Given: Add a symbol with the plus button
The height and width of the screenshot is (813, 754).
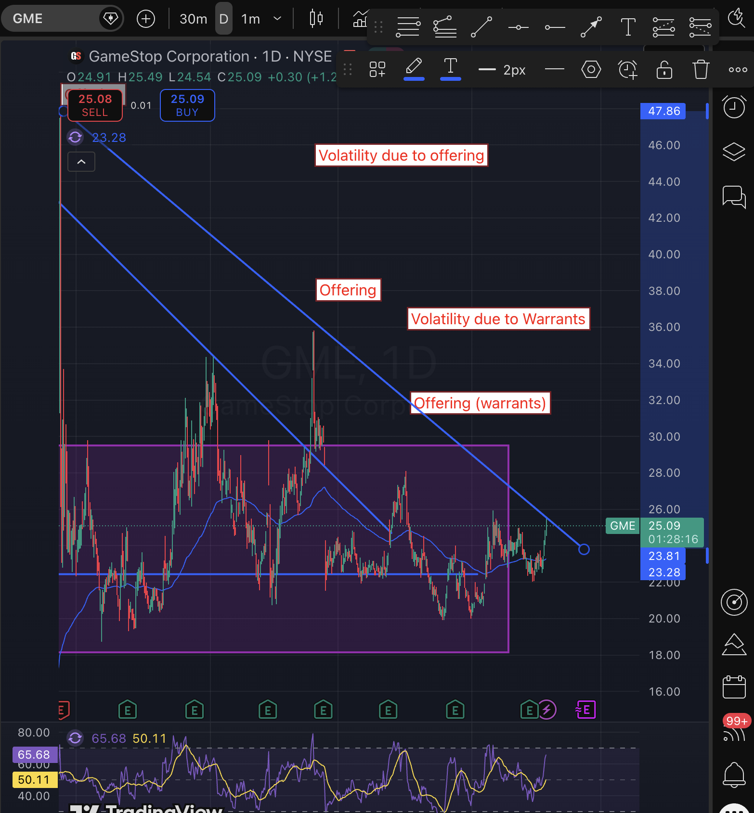Looking at the screenshot, I should coord(146,19).
